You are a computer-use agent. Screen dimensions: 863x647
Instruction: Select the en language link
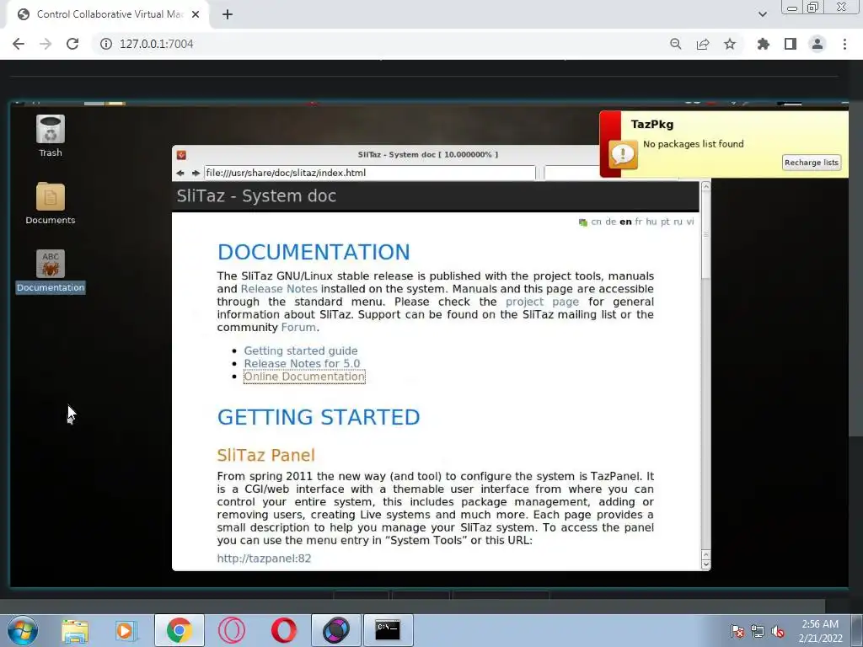(x=625, y=222)
